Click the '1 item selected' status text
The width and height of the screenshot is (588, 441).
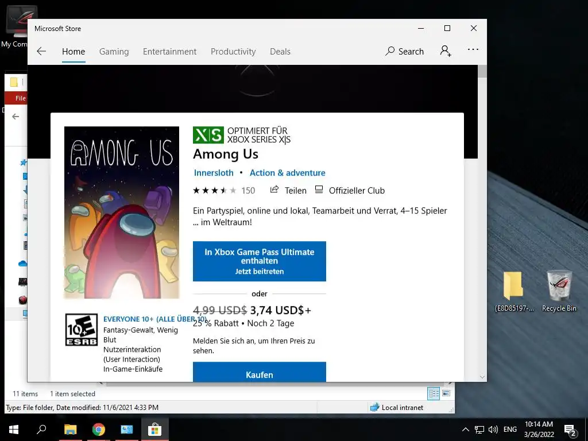tap(72, 394)
